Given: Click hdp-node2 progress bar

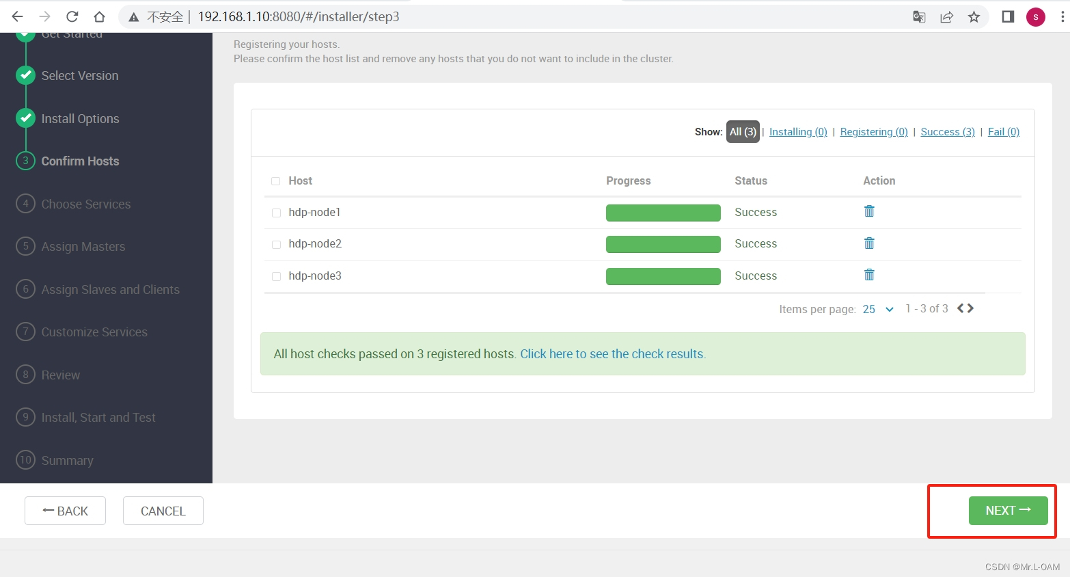Looking at the screenshot, I should pos(663,244).
